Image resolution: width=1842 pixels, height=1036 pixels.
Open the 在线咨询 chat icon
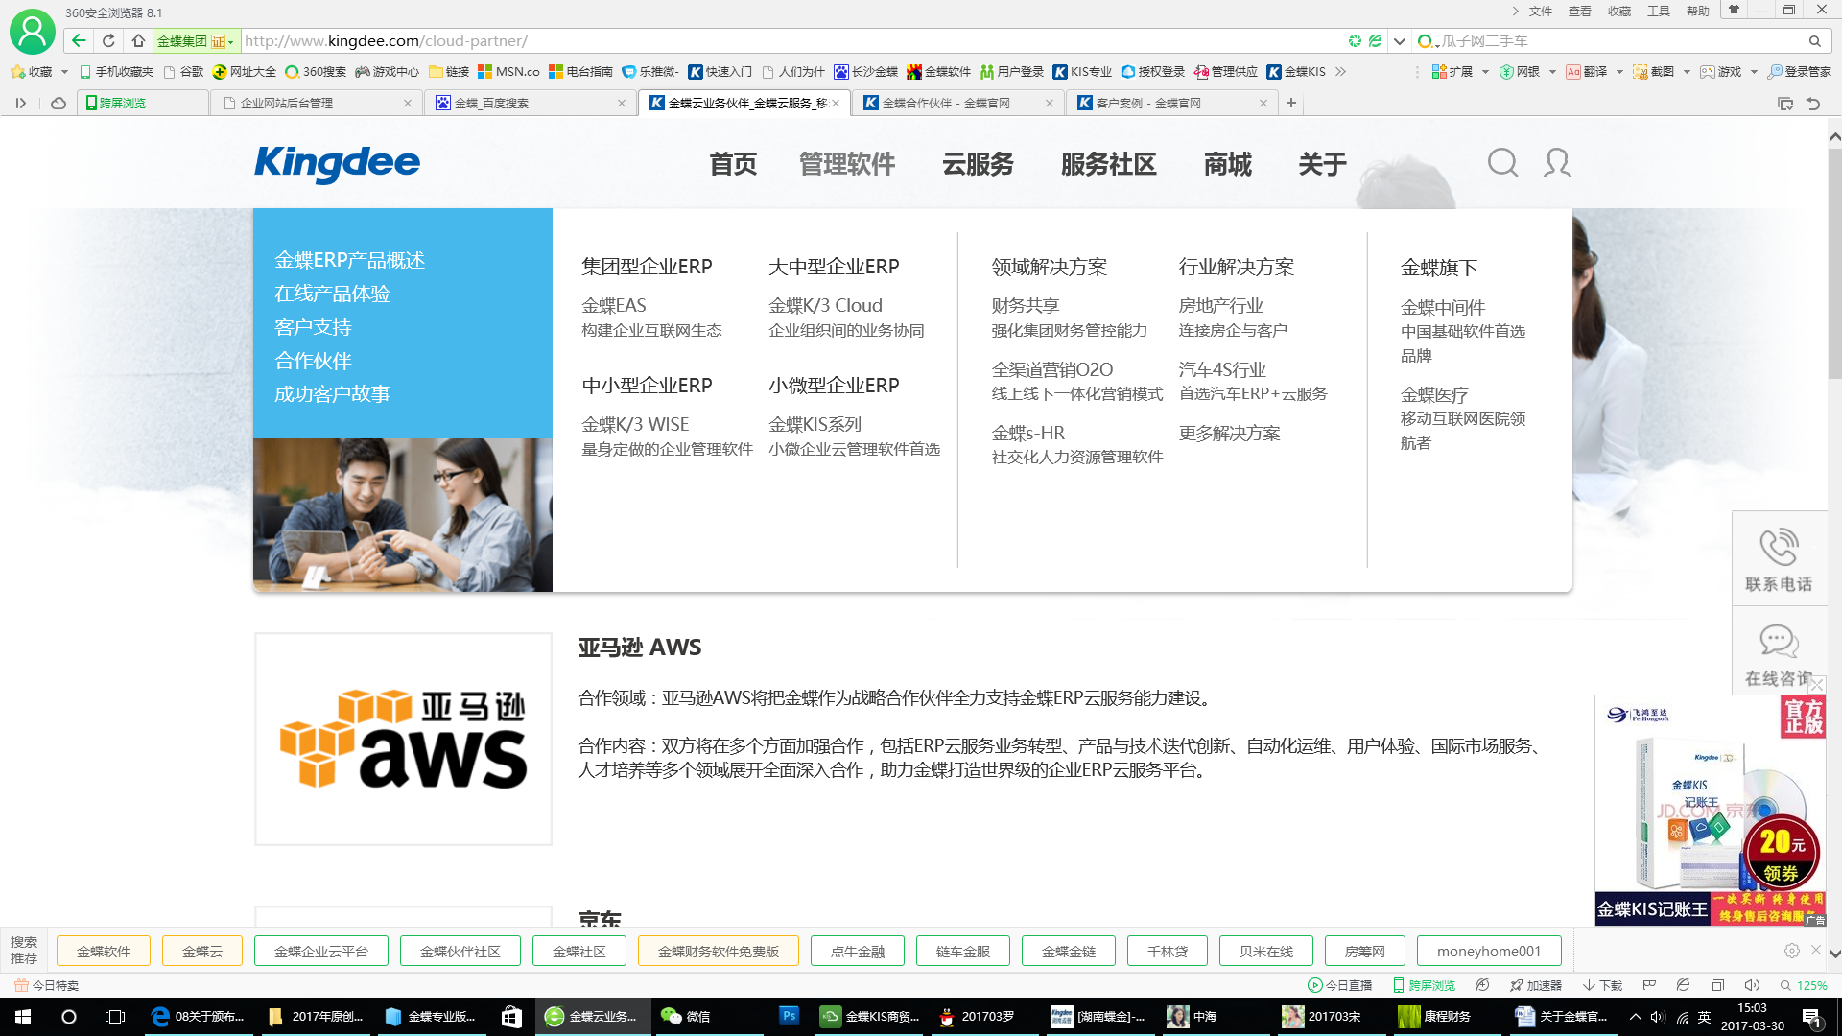(x=1778, y=641)
